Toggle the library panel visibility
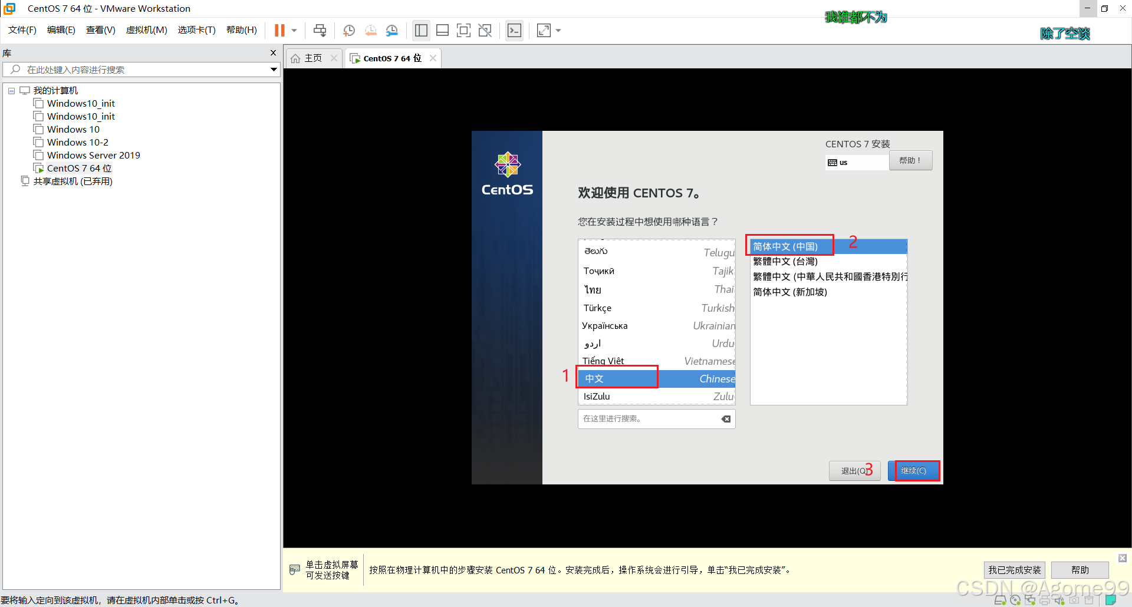Screen dimensions: 1132x607 coord(421,30)
